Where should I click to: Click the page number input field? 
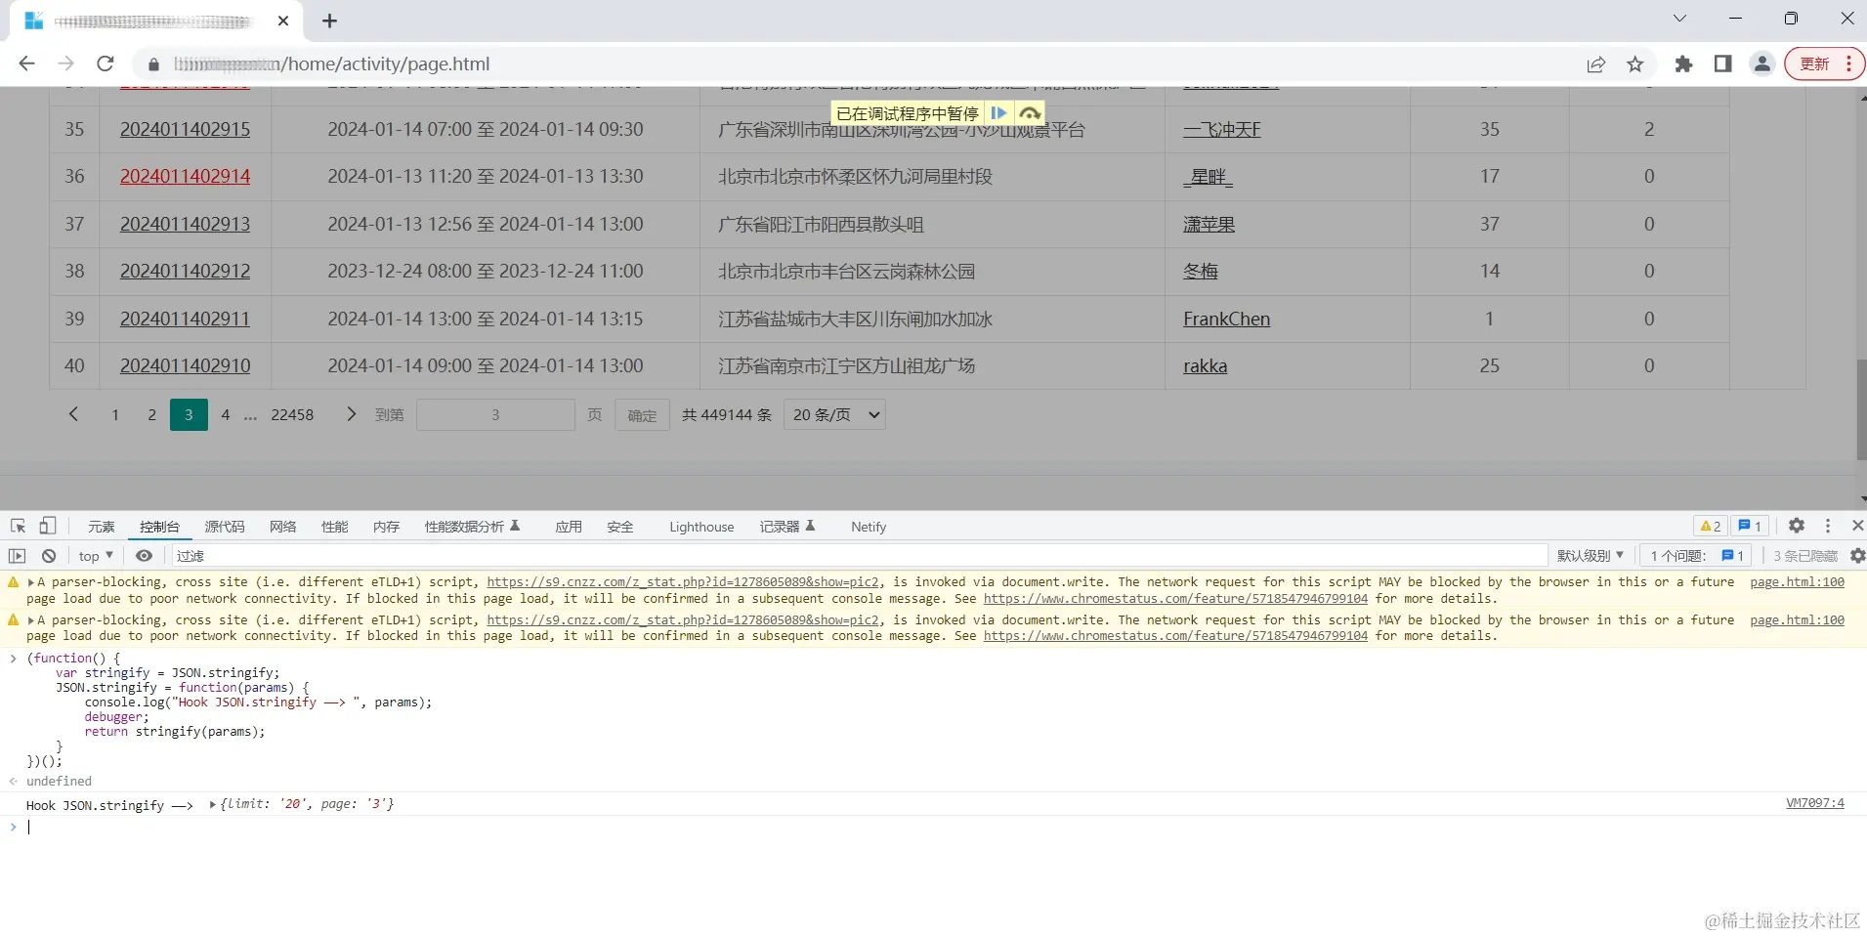pos(495,414)
